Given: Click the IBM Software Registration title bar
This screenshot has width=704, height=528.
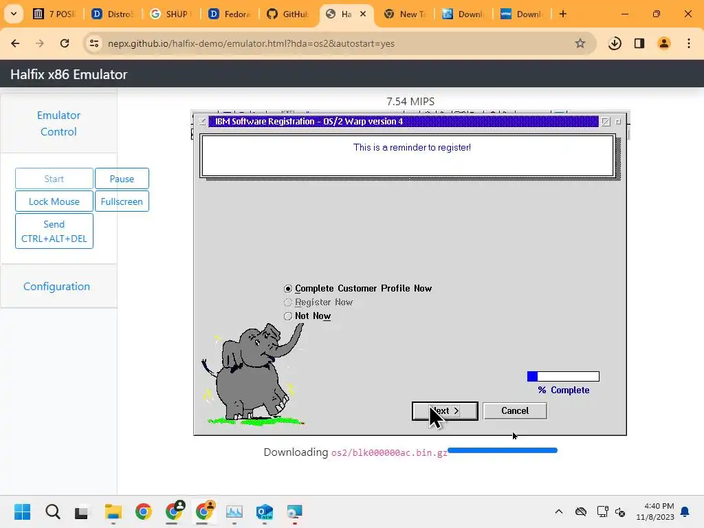Looking at the screenshot, I should point(403,122).
